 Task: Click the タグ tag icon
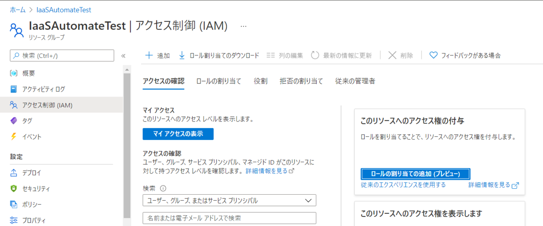14,121
